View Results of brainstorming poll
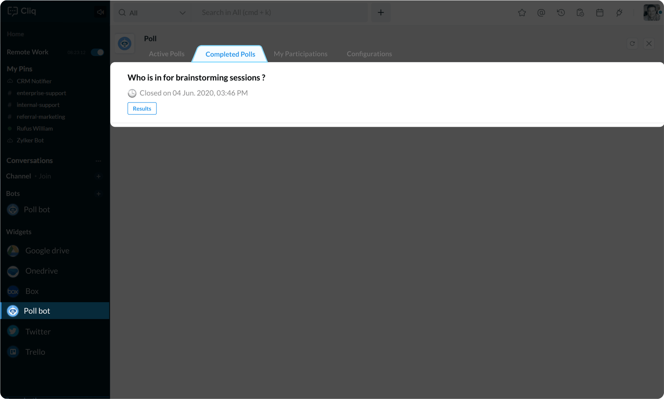The width and height of the screenshot is (664, 399). coord(142,108)
